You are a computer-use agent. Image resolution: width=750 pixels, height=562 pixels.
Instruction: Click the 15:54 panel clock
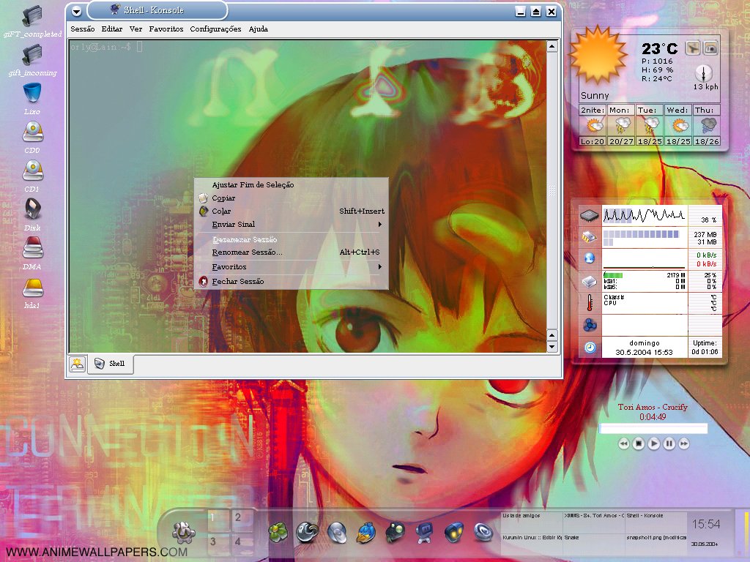(x=705, y=525)
